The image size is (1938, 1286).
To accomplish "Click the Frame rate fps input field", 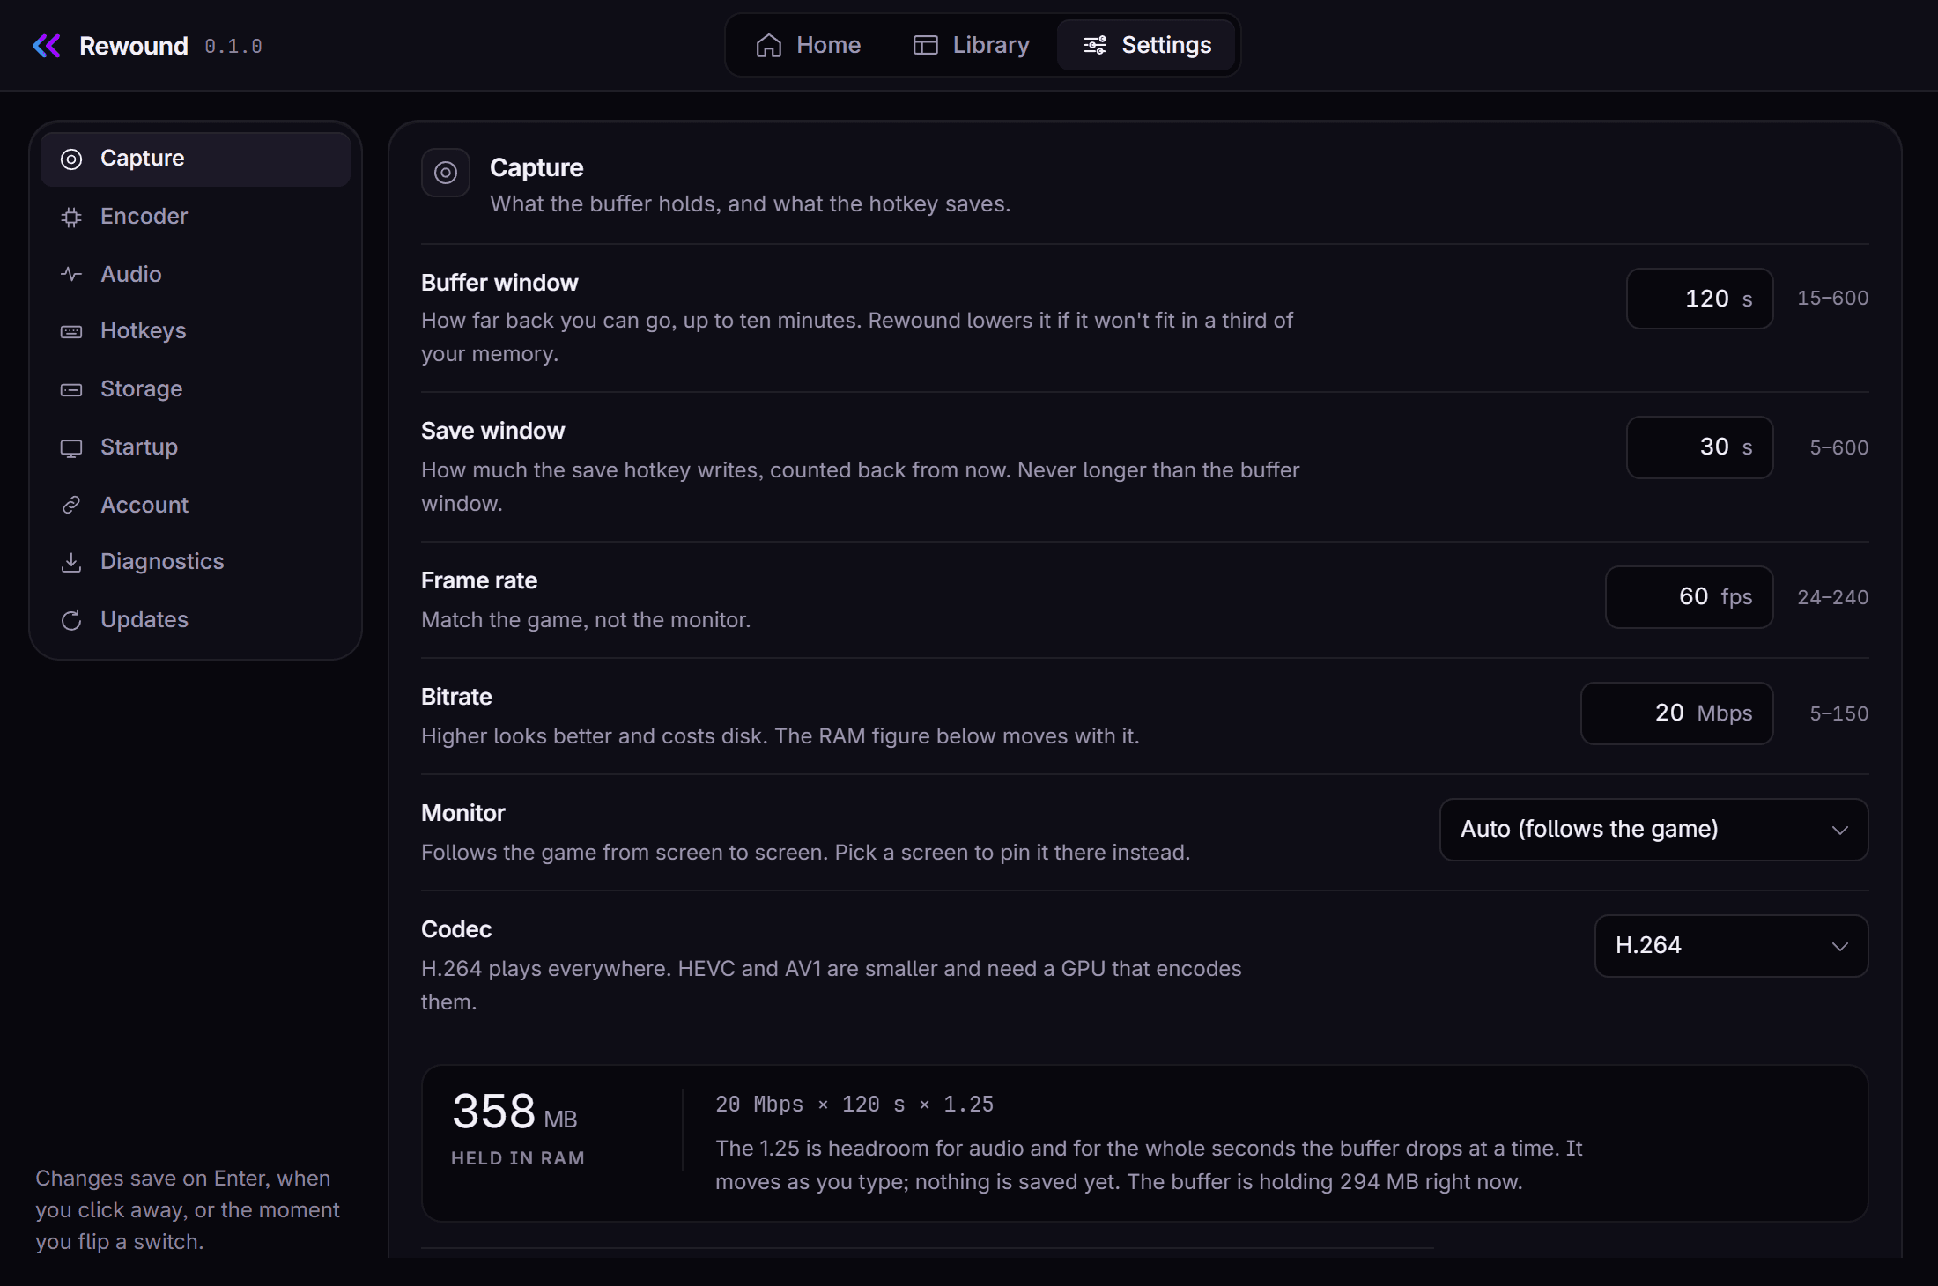I will pos(1689,597).
